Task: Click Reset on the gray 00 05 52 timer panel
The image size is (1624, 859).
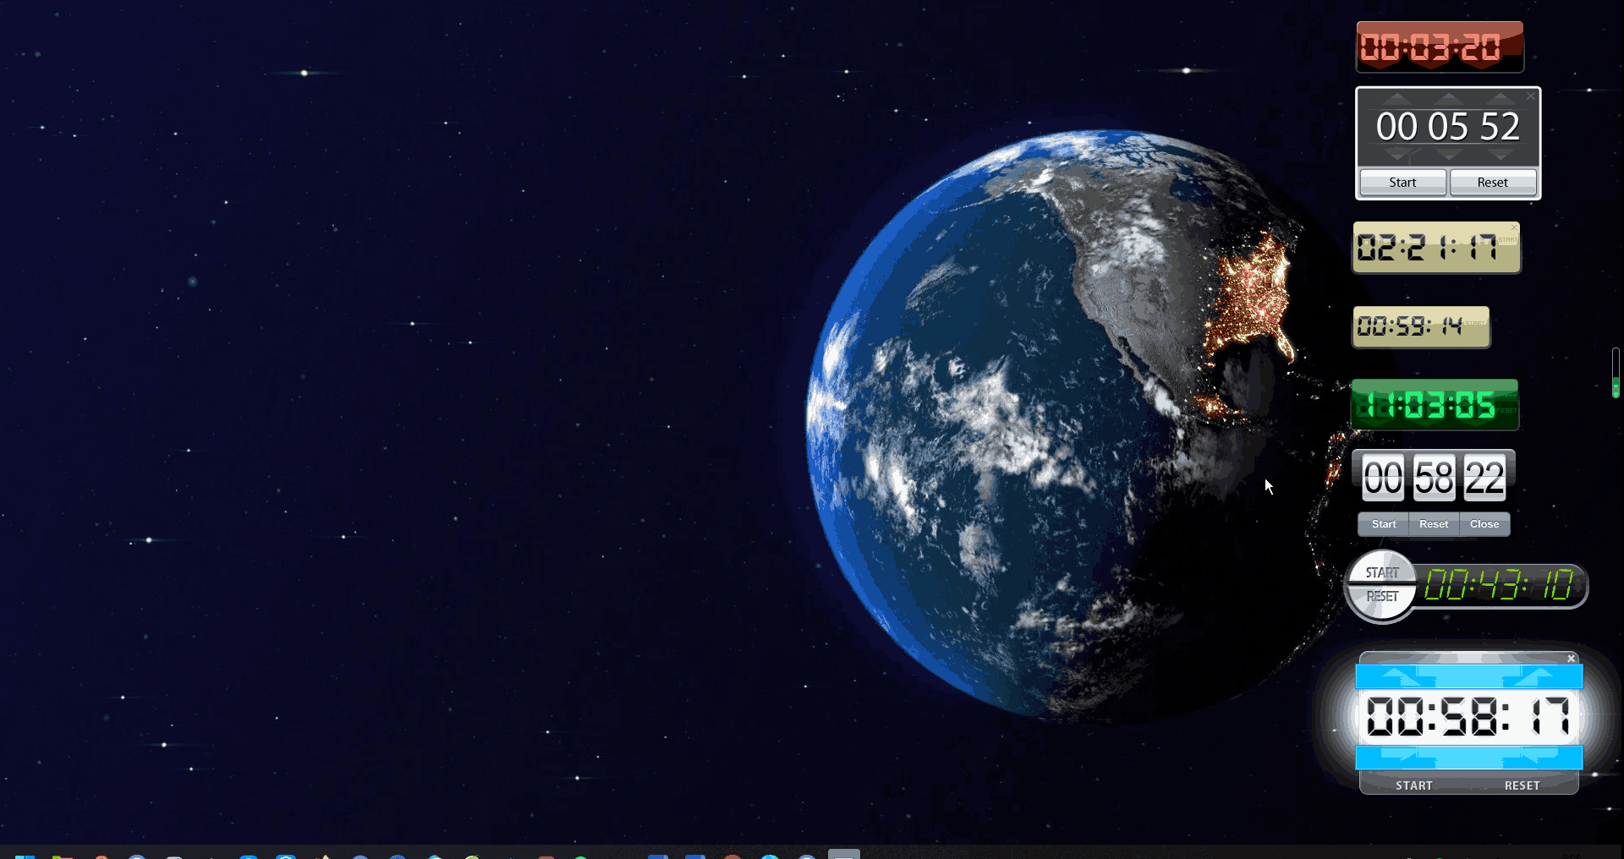Action: coord(1492,182)
